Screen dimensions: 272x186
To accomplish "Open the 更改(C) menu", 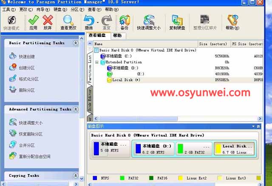I will [26, 9].
